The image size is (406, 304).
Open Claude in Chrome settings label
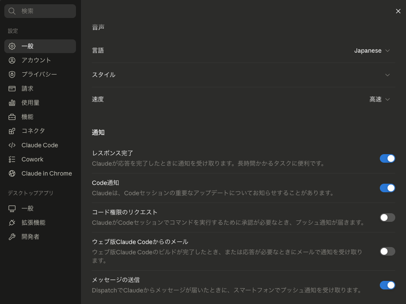tap(47, 173)
